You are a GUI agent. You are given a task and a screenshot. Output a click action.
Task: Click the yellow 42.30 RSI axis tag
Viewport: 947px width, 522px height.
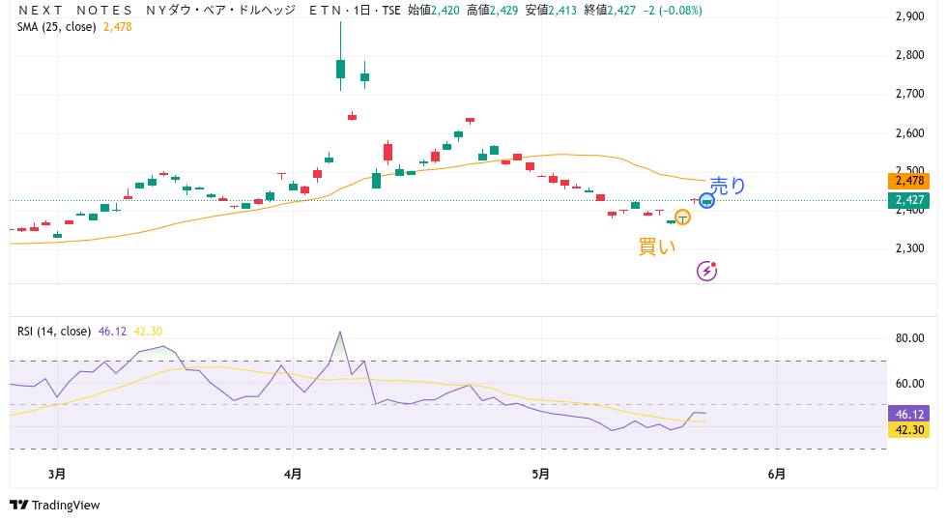908,429
